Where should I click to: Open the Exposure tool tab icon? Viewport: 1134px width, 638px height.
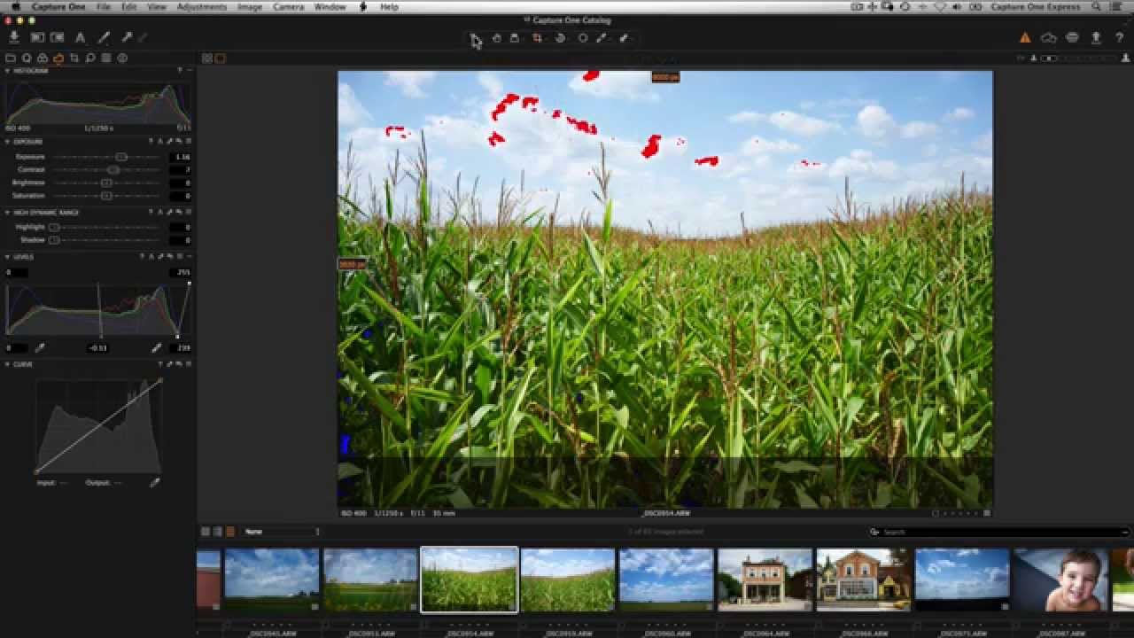pos(58,58)
